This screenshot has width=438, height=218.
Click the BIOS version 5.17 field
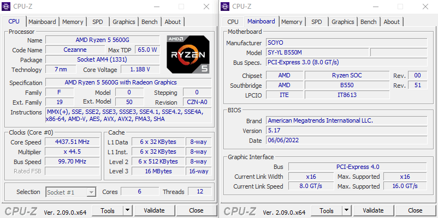tap(346, 130)
